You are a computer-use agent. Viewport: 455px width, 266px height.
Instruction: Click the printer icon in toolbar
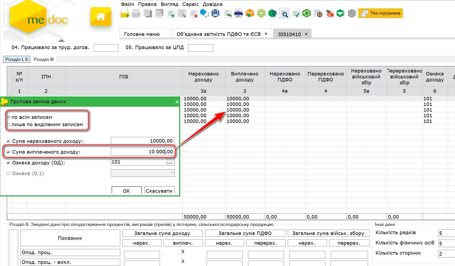238,13
